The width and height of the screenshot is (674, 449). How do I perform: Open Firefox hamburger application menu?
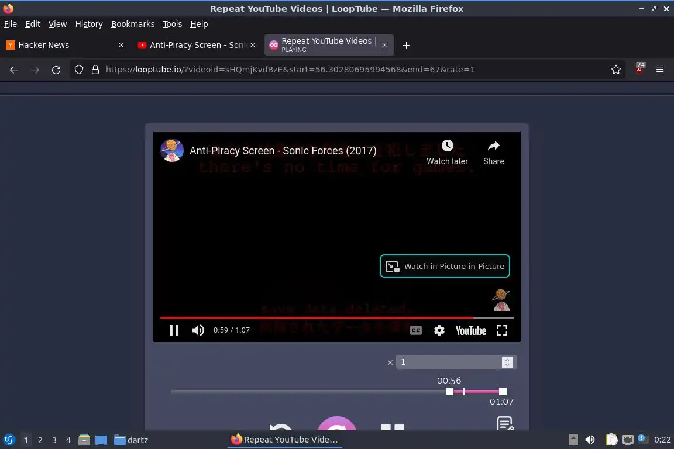point(660,70)
